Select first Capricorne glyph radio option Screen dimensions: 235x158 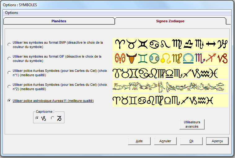(x=37, y=118)
